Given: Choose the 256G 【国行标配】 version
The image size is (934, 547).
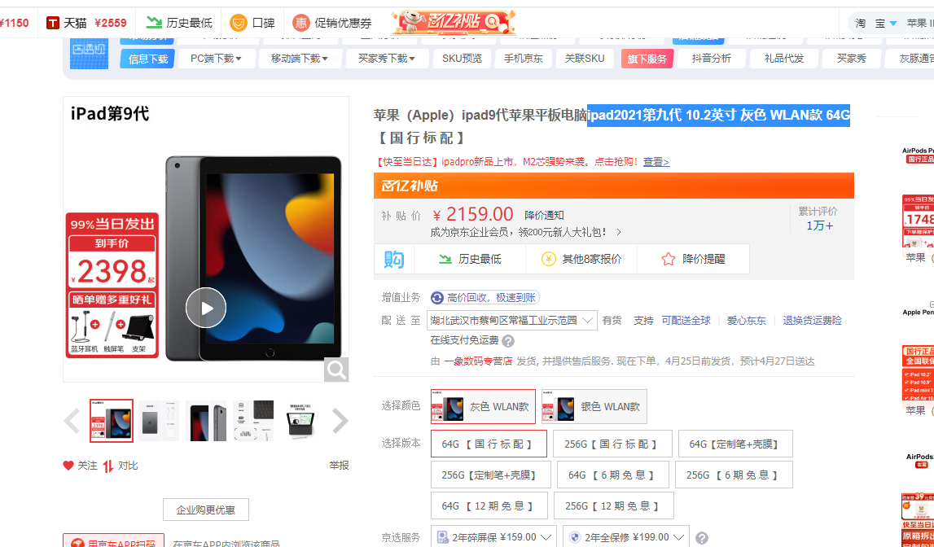Looking at the screenshot, I should 613,444.
